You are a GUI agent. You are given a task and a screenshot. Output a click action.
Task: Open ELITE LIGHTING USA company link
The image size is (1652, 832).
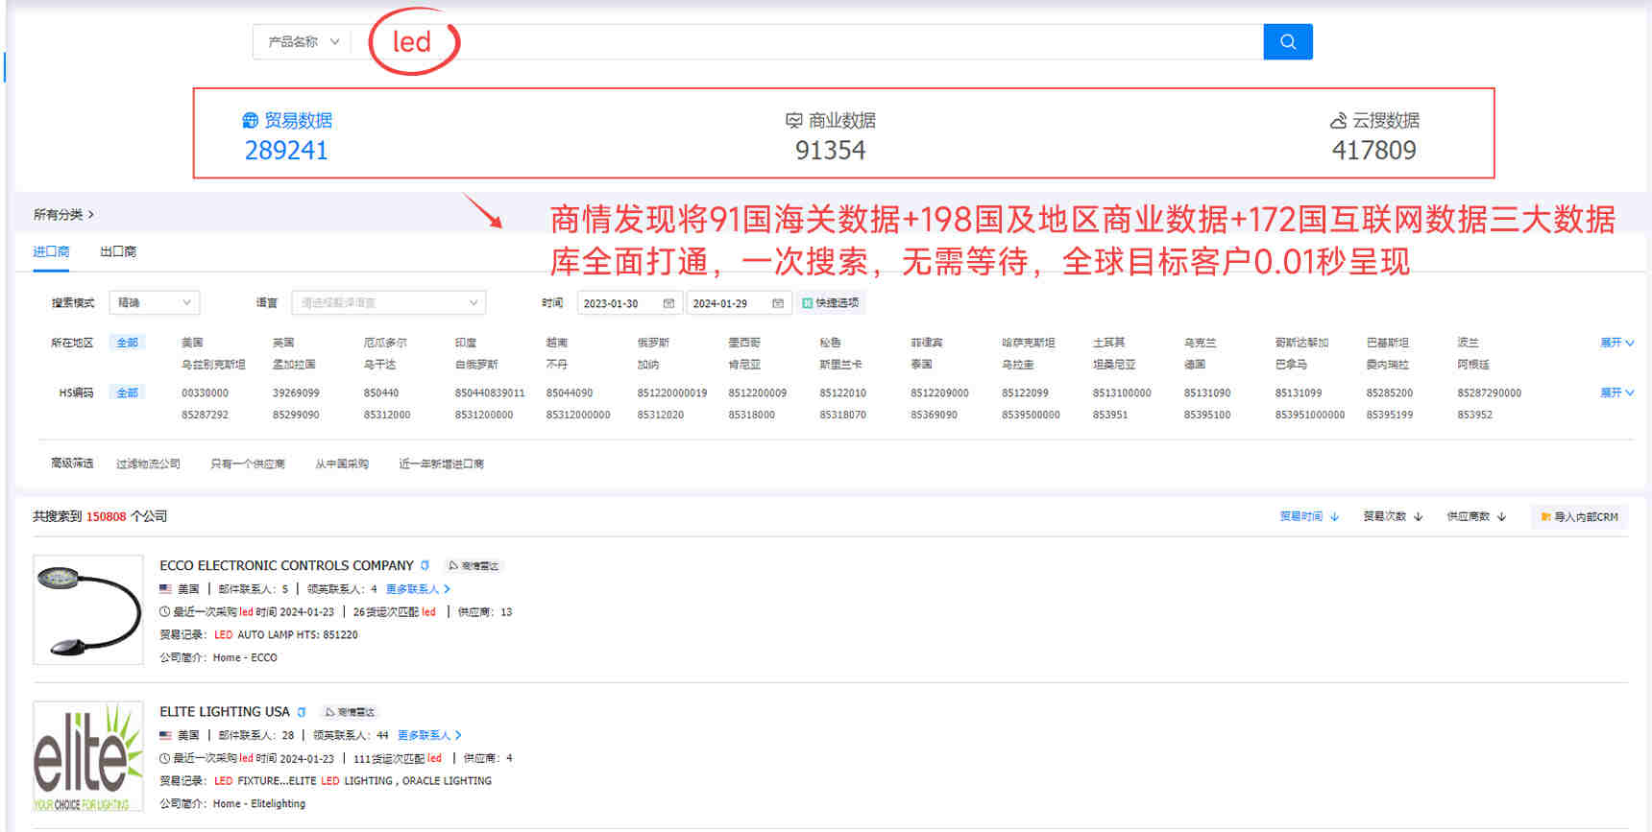point(225,711)
